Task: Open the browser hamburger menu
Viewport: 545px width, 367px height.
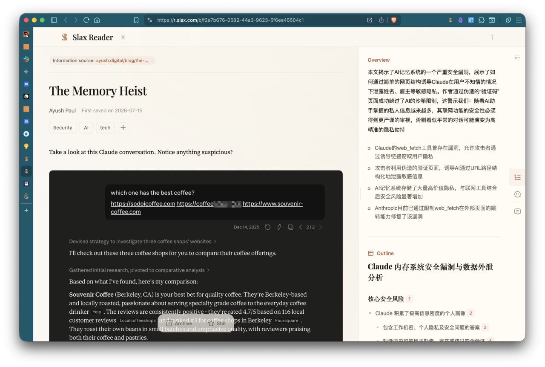Action: pos(519,20)
